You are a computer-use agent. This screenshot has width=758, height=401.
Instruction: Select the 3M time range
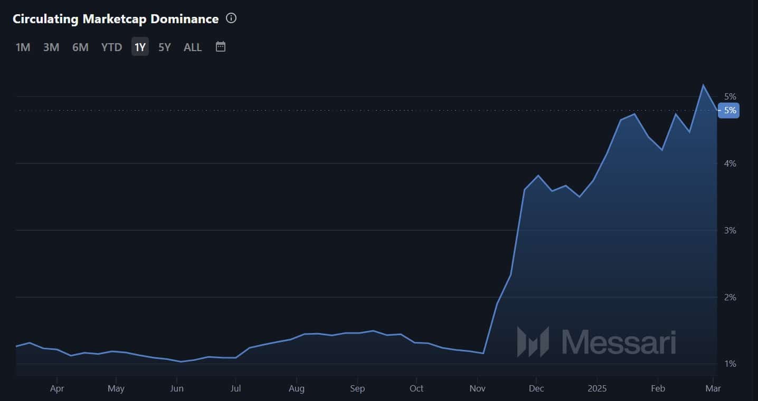(x=51, y=47)
